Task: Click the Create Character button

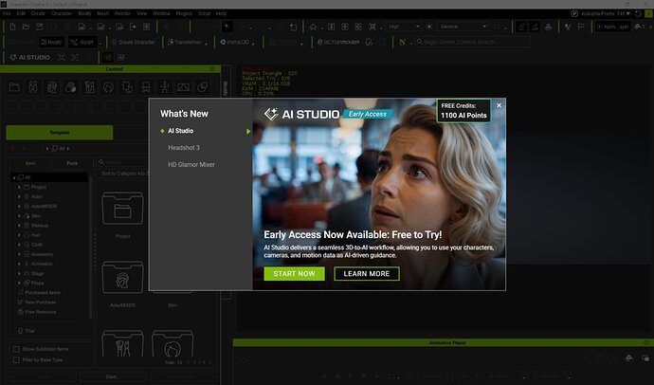Action: (134, 42)
